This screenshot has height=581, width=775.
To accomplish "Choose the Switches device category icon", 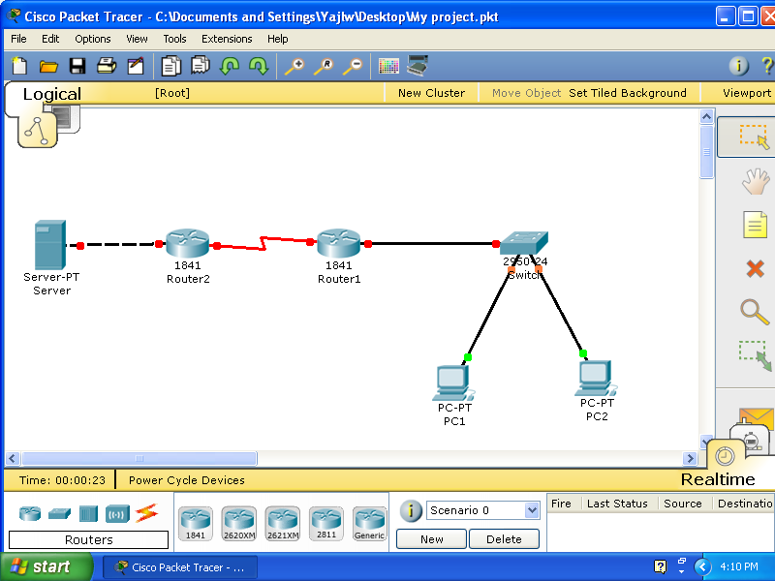I will pos(59,514).
